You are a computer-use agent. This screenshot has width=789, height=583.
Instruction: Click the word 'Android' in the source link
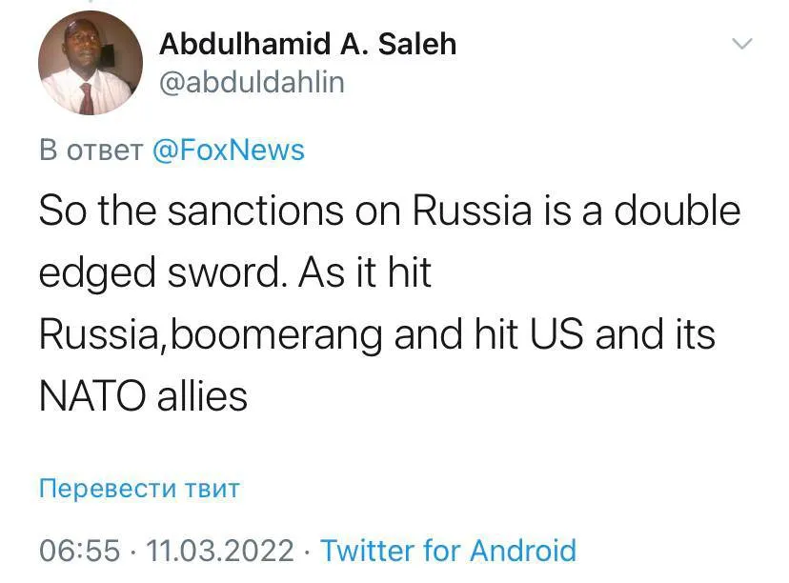(x=523, y=550)
